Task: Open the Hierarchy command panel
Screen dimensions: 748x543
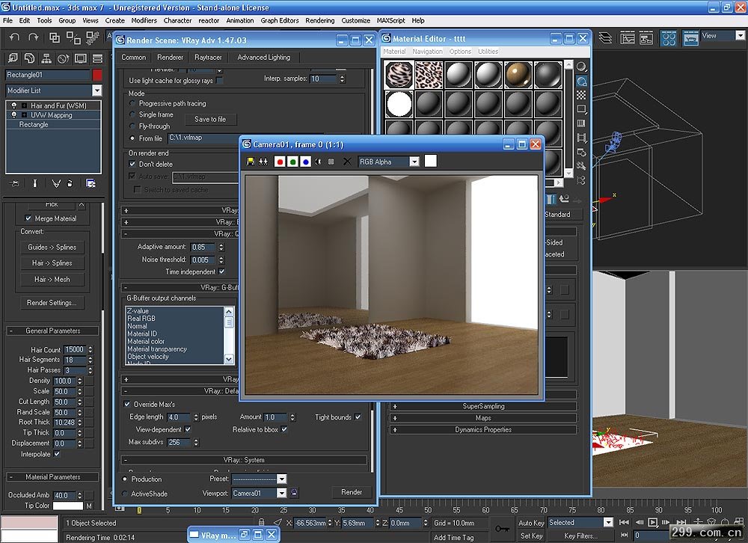Action: (x=46, y=58)
